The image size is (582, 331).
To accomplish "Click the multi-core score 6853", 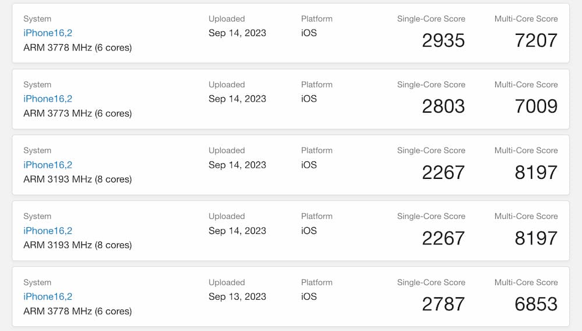I will click(536, 304).
